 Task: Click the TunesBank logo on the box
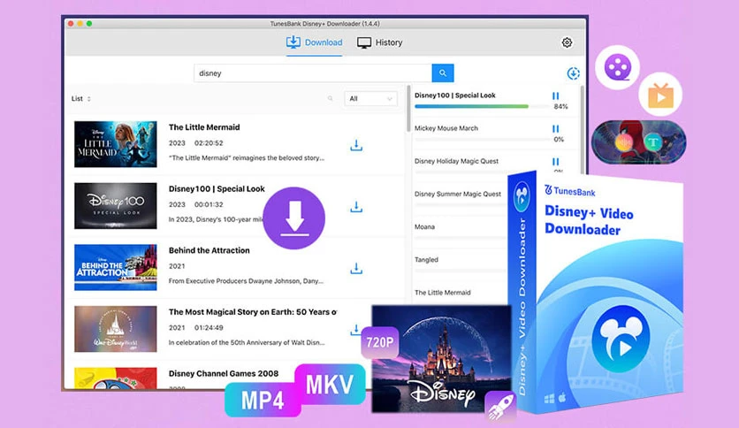[x=570, y=191]
